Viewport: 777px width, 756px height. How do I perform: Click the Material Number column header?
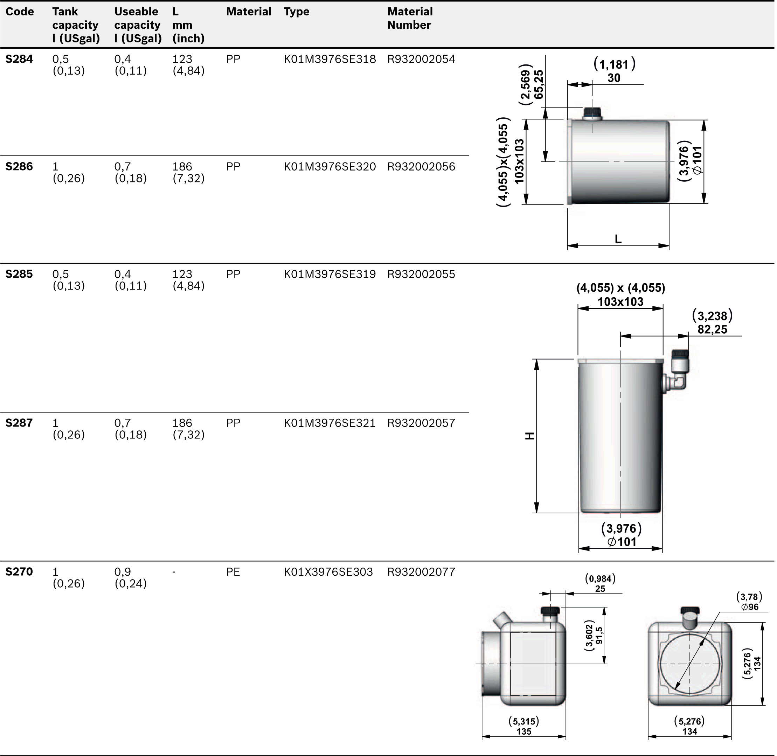coord(410,18)
